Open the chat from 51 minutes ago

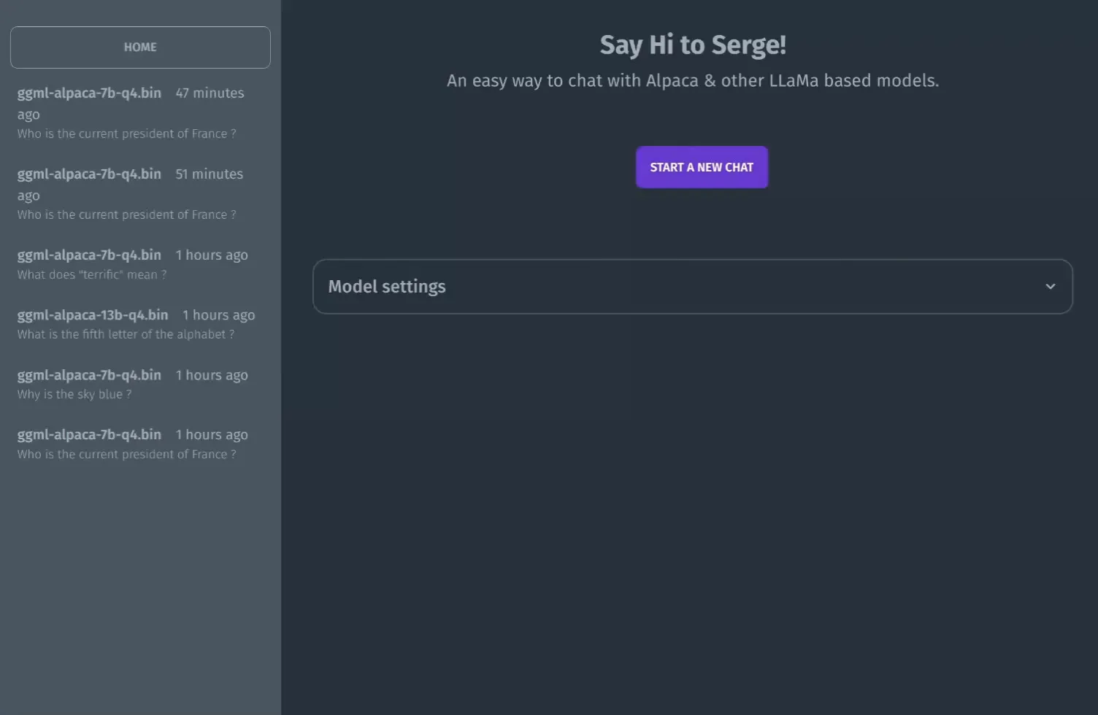pos(131,193)
